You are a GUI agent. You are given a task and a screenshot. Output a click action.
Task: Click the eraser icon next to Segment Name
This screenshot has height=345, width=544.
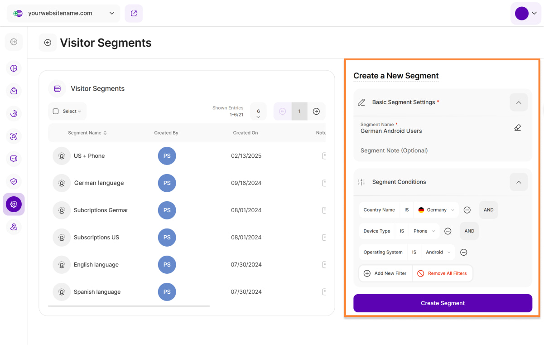(517, 128)
